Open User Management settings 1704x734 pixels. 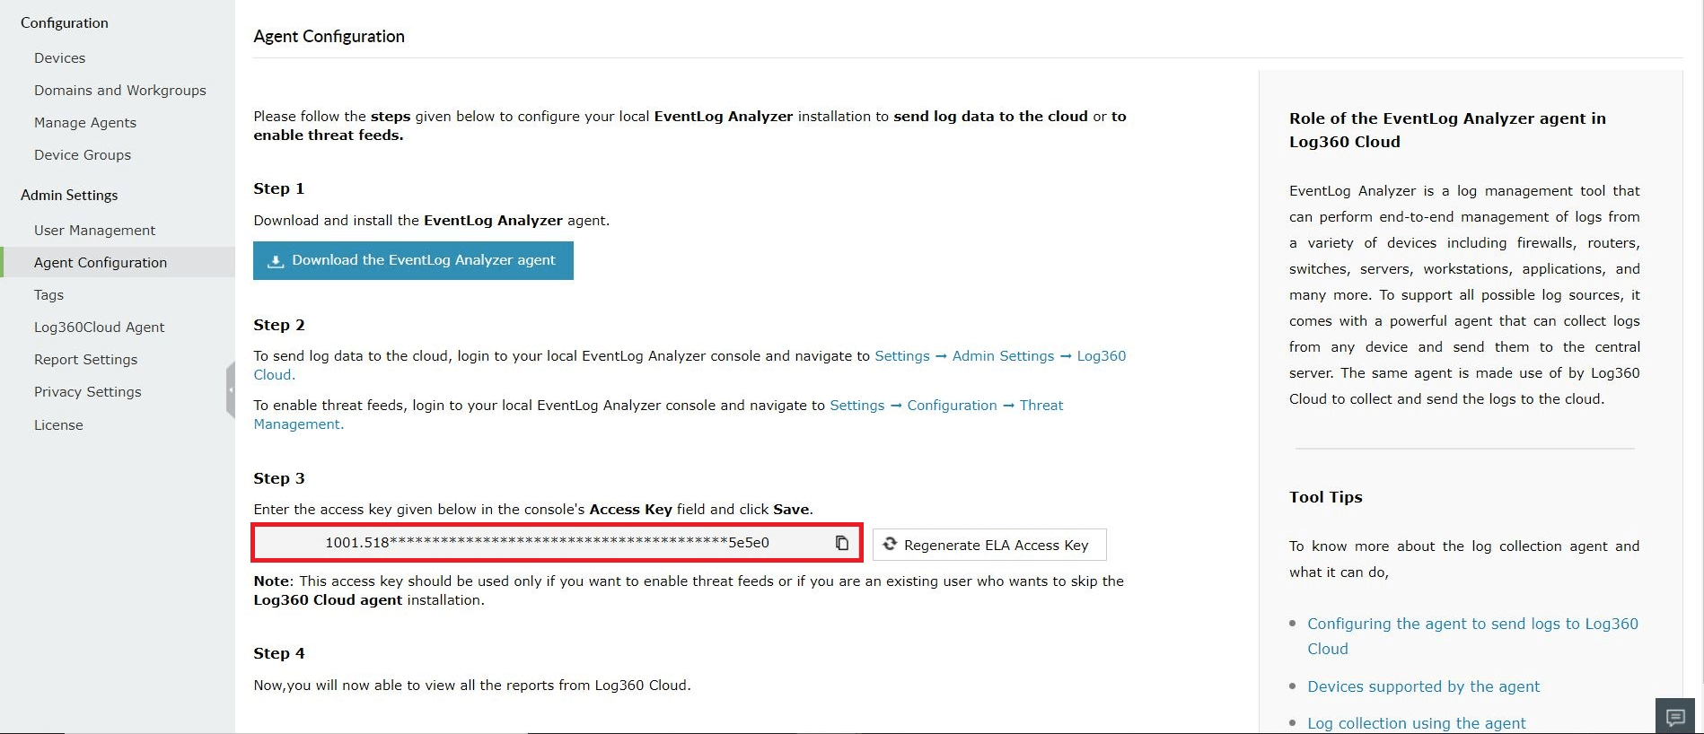(94, 230)
